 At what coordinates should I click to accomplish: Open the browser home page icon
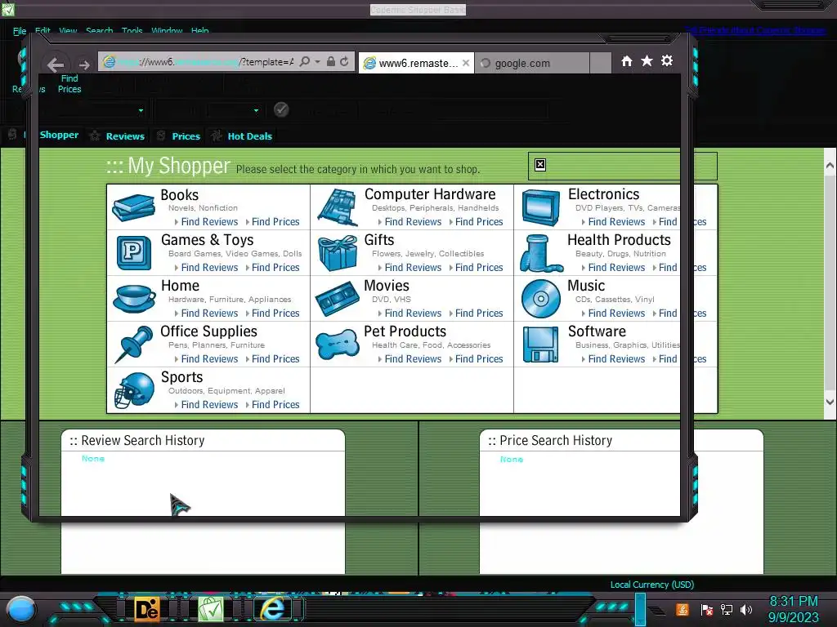pyautogui.click(x=627, y=61)
